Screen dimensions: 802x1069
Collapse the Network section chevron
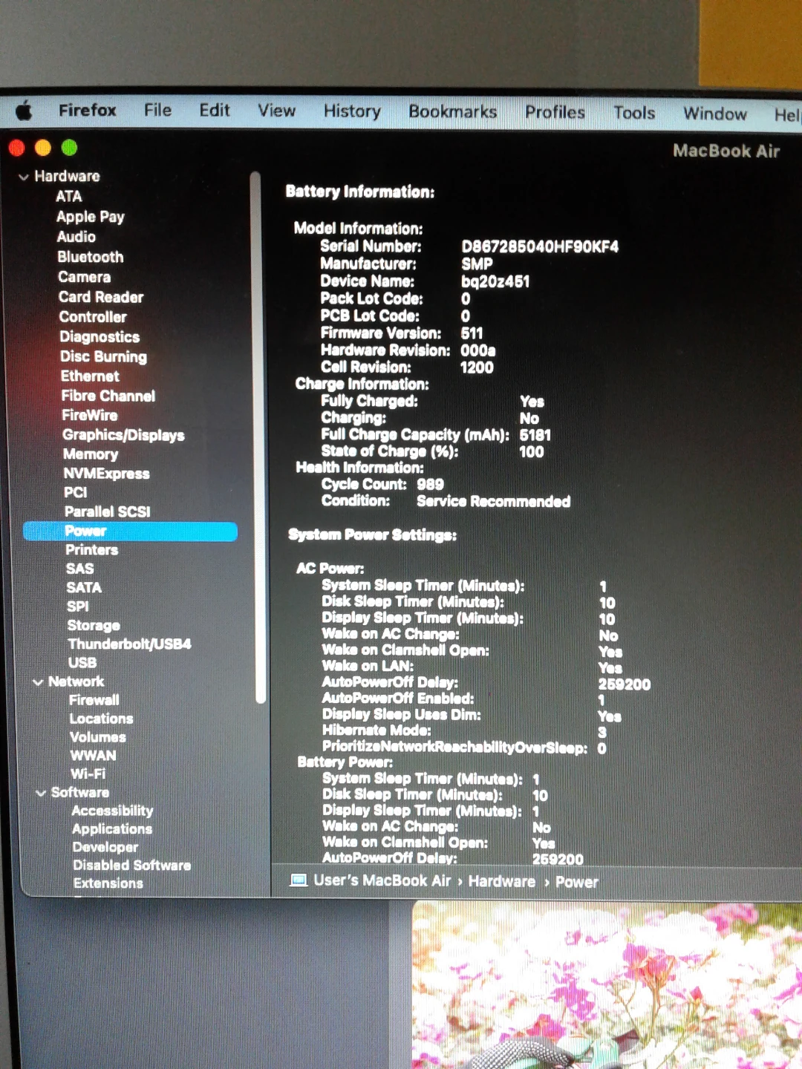click(38, 682)
